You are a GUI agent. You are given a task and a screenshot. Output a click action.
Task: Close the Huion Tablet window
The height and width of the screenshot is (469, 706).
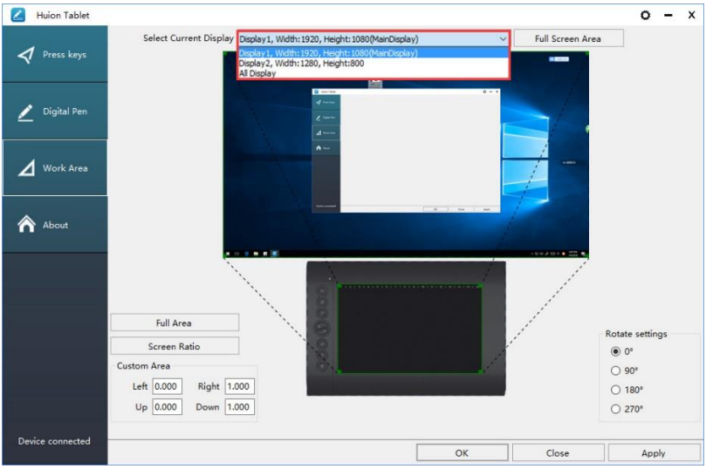click(691, 15)
